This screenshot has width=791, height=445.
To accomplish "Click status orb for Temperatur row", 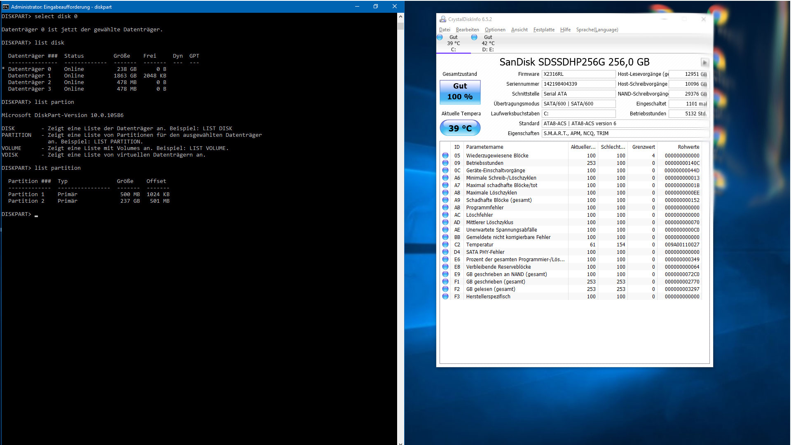I will pos(445,245).
